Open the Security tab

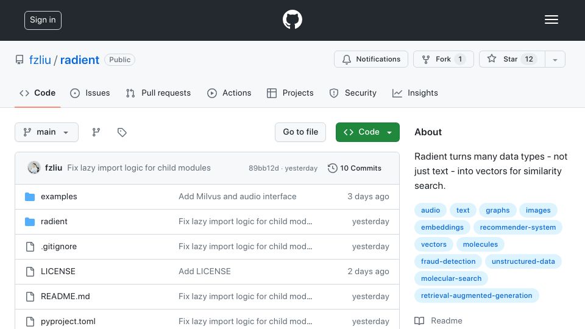click(353, 93)
